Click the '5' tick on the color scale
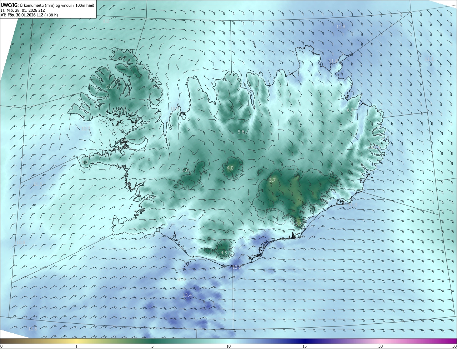Screen dimensions: 457x349 (x=152, y=346)
